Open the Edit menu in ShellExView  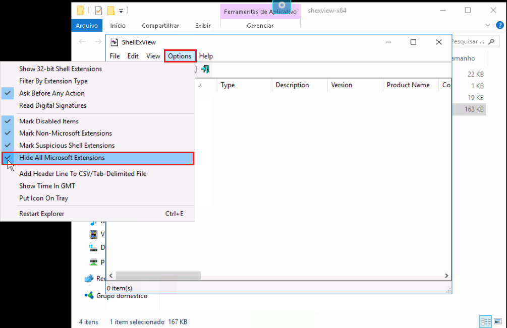pos(133,56)
